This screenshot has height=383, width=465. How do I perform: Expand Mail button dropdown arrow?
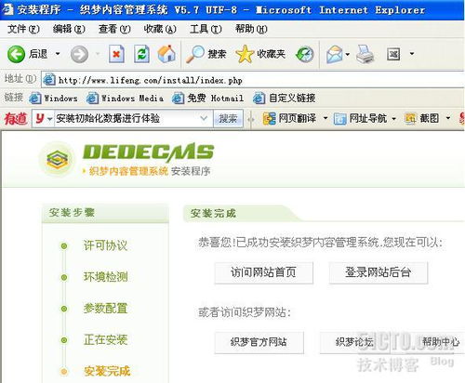348,55
